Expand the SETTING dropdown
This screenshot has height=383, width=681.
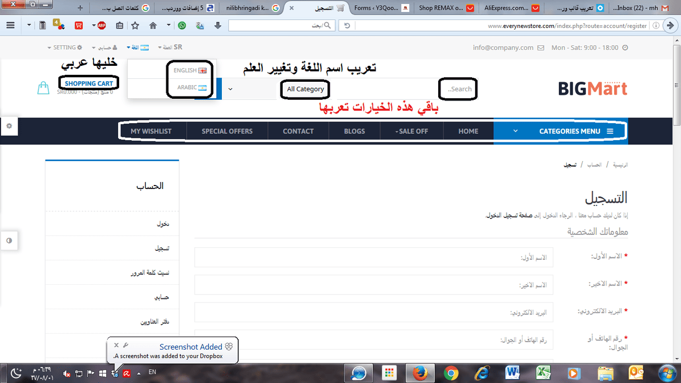(x=65, y=48)
